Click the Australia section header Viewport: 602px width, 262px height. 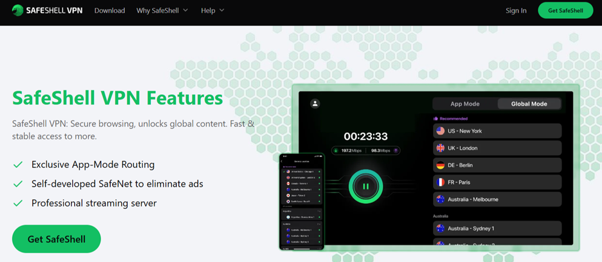(441, 216)
